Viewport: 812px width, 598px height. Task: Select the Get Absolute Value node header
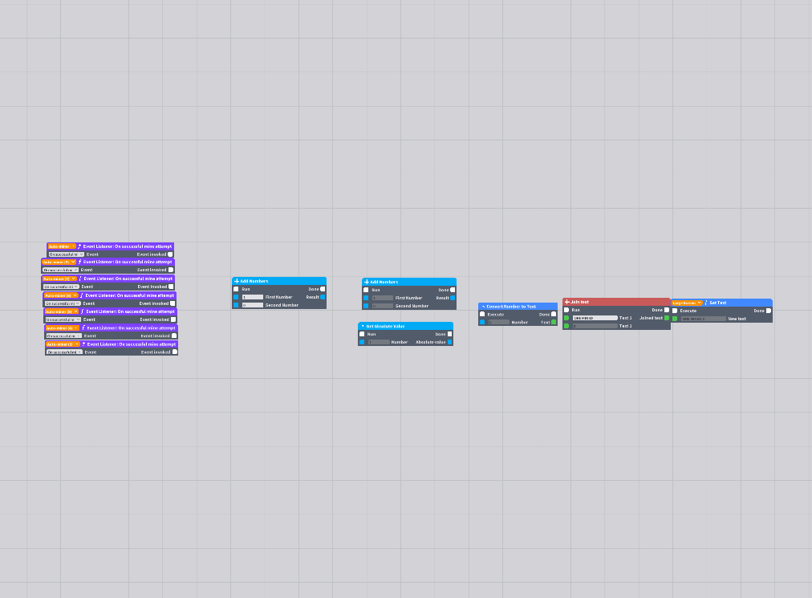tap(405, 326)
